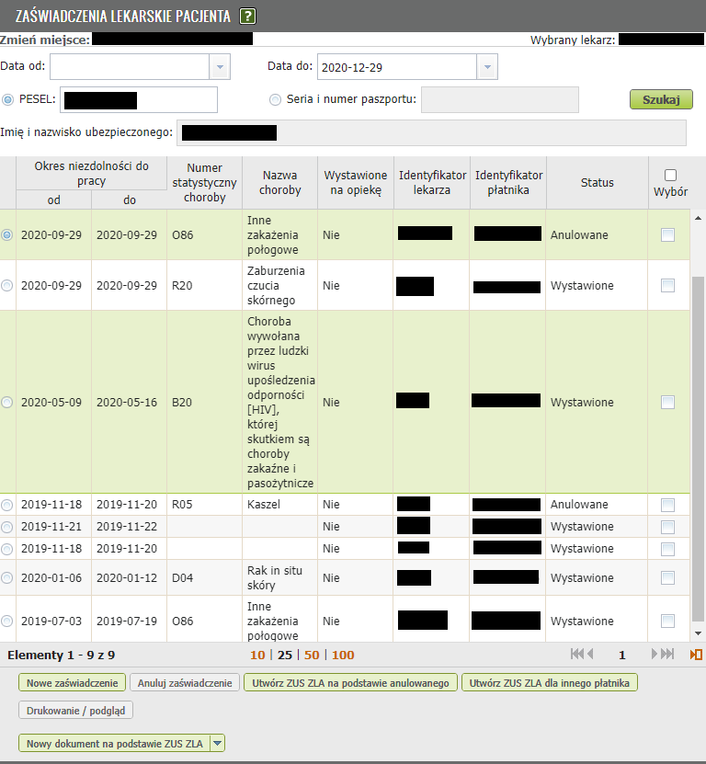Click the Zaburzenia czucia skórnego cell

[x=280, y=286]
